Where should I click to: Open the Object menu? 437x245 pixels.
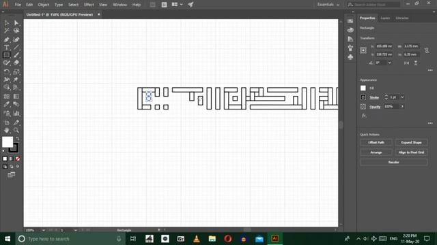[44, 5]
